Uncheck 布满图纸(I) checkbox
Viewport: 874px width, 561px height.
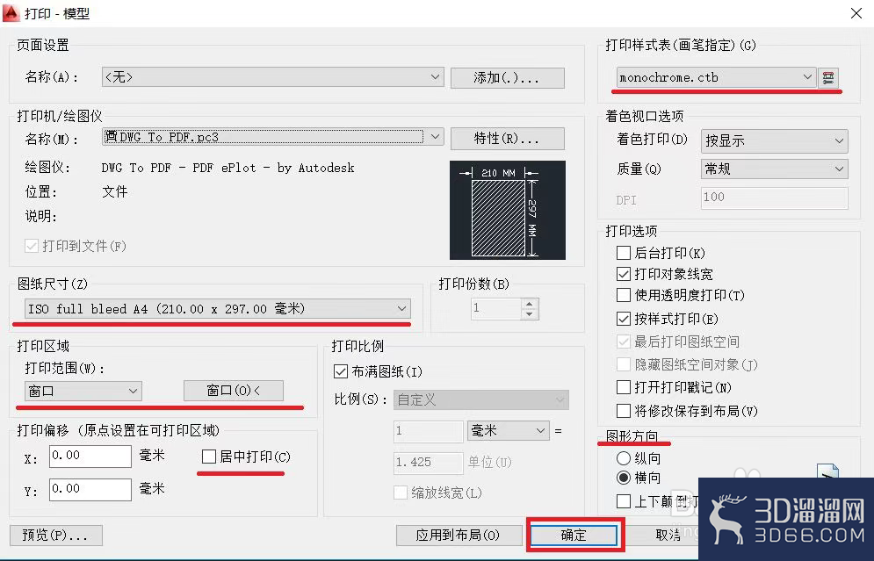(340, 371)
